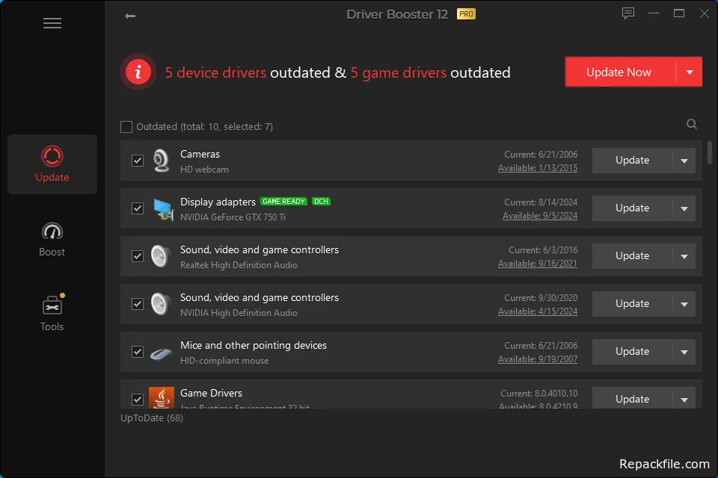Uncheck the HID-compliant mouse checkbox

coord(138,352)
